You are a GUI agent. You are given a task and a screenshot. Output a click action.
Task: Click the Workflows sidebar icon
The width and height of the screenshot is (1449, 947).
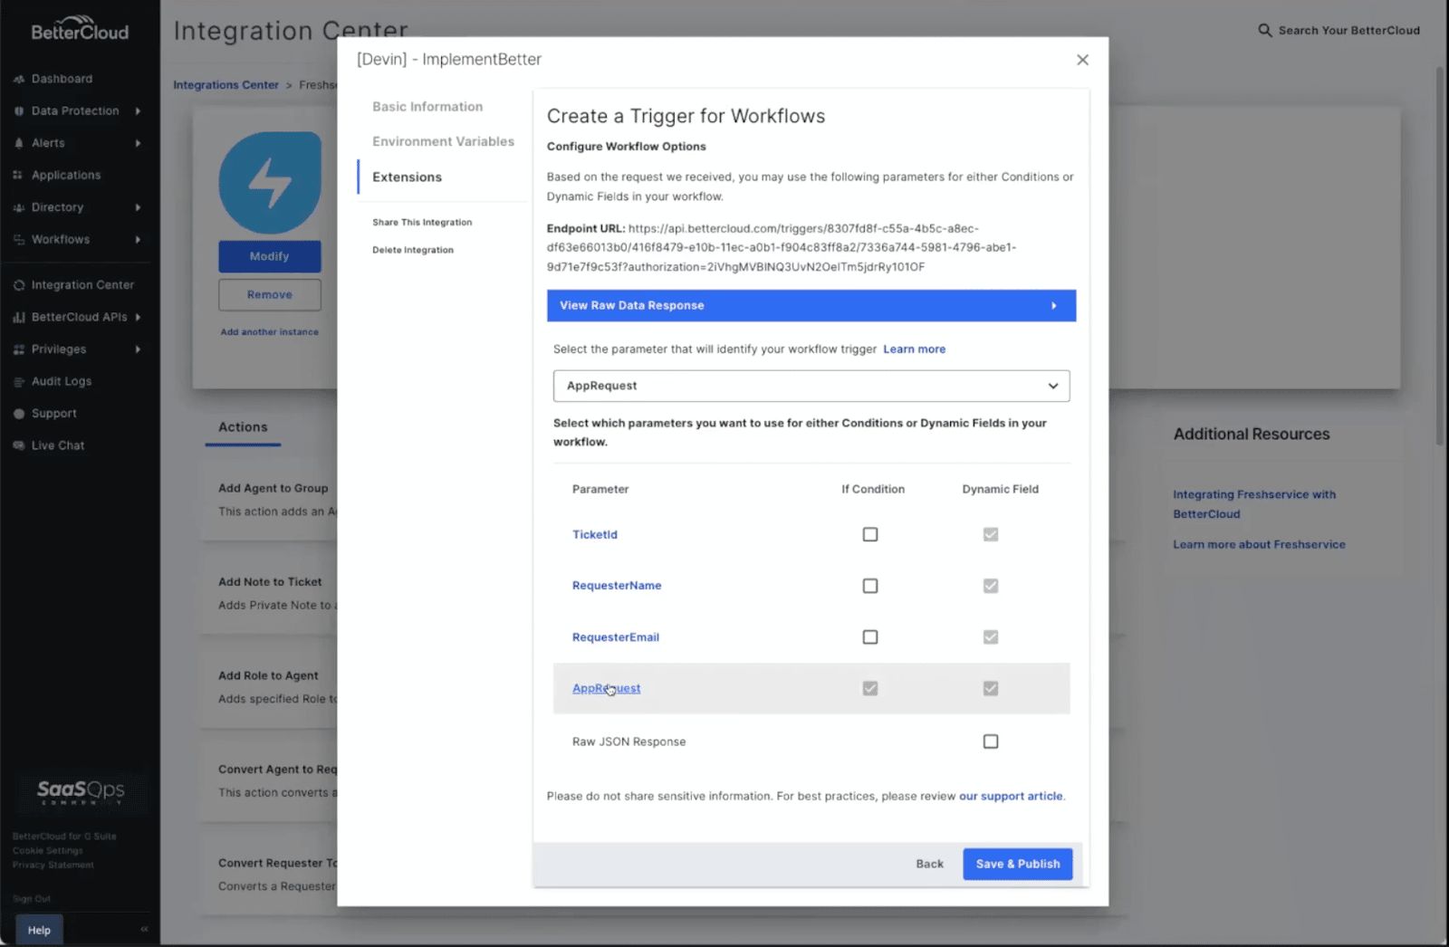point(19,239)
